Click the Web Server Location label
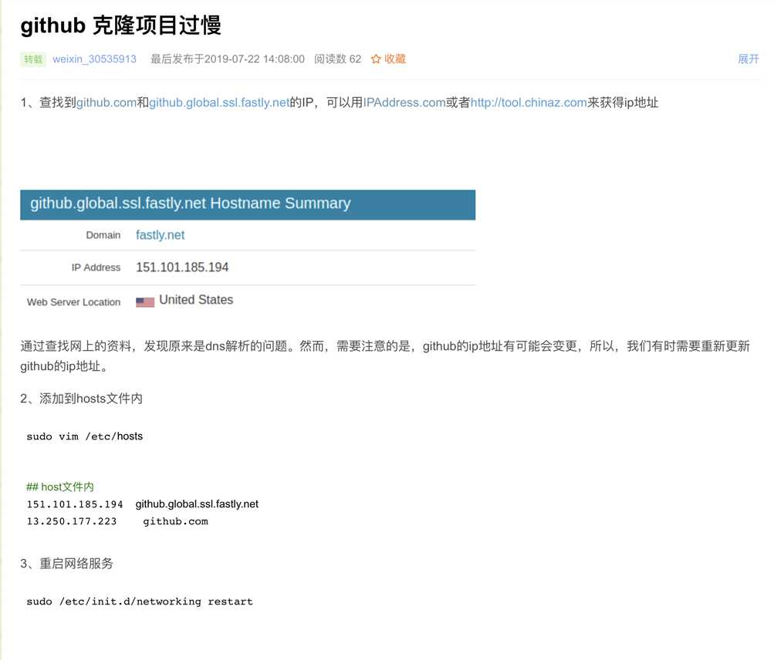This screenshot has width=781, height=660. tap(74, 302)
